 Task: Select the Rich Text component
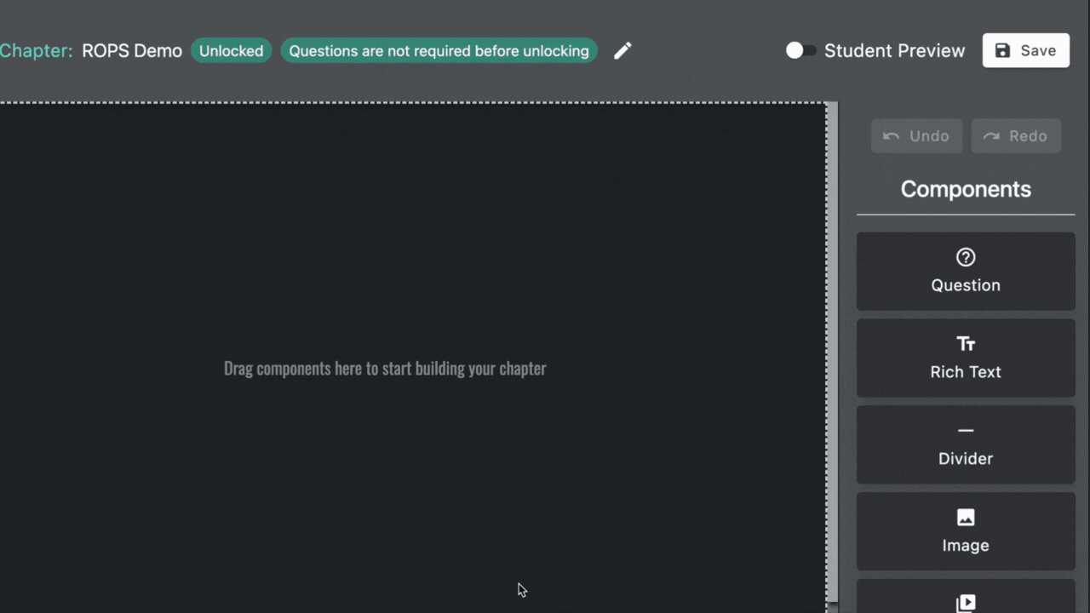coord(966,358)
